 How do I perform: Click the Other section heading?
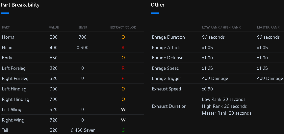tap(158, 5)
